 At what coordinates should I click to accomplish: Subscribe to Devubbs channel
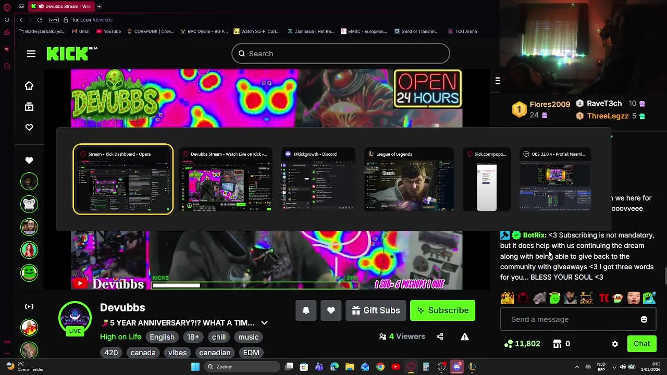click(442, 310)
